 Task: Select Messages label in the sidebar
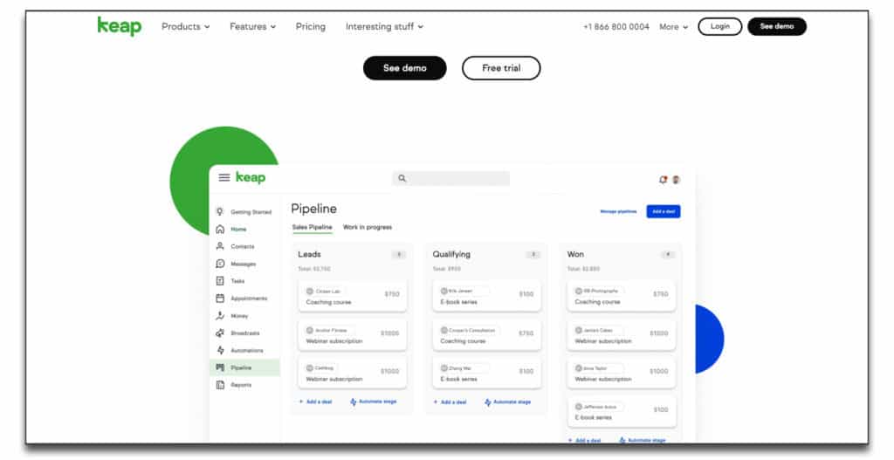tap(243, 264)
